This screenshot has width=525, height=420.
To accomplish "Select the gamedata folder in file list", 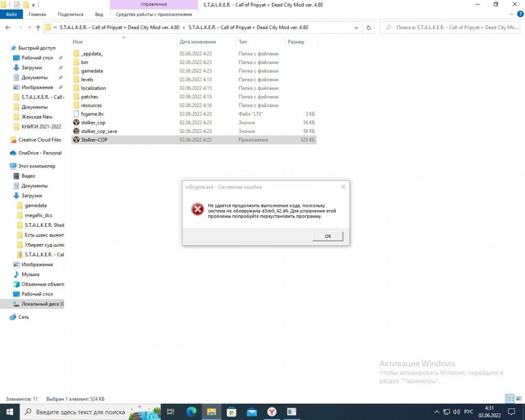I will pyautogui.click(x=92, y=71).
